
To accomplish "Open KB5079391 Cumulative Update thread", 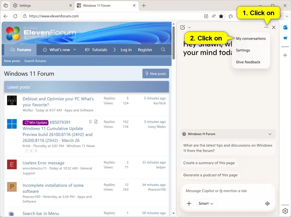I will tap(57, 134).
